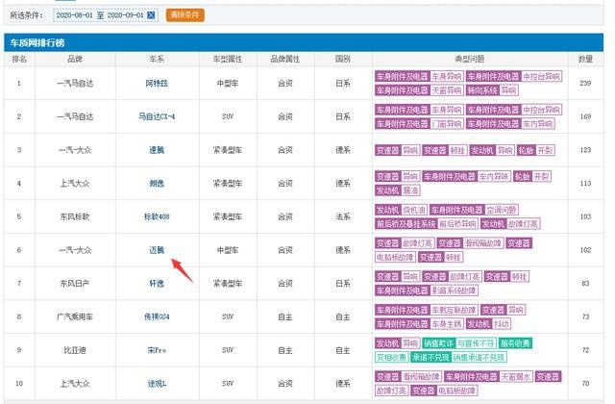
Task: Click the 车型属性 column header
Action: pyautogui.click(x=228, y=59)
